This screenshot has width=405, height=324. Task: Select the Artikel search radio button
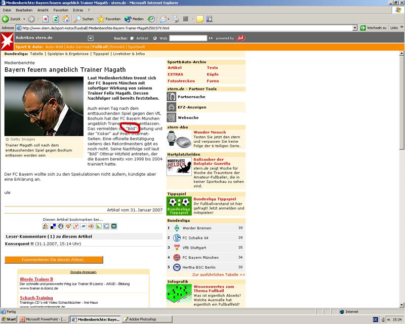pos(132,38)
